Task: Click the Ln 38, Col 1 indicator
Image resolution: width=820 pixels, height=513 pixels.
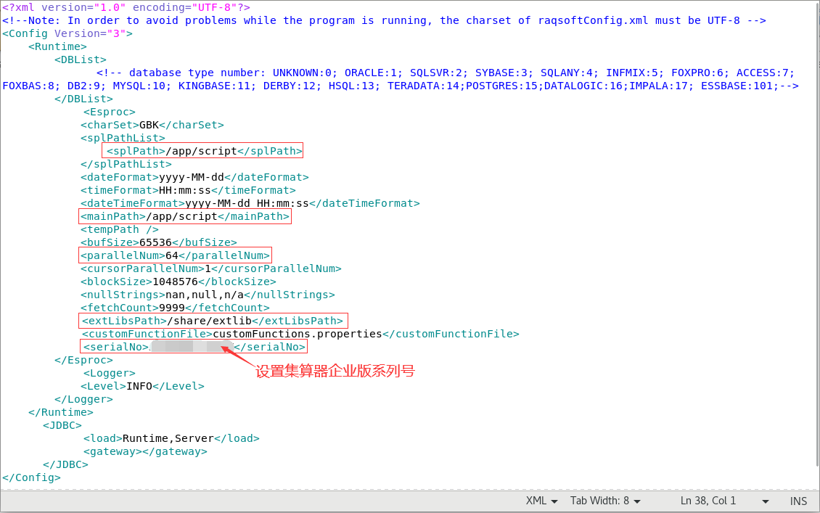Action: [x=708, y=501]
